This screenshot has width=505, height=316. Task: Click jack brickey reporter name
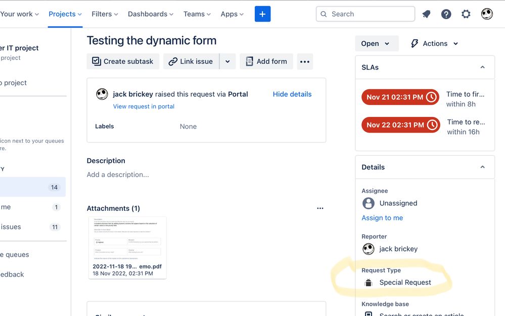pyautogui.click(x=398, y=249)
